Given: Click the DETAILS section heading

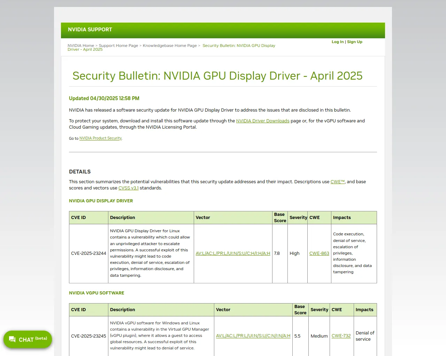Looking at the screenshot, I should coord(80,172).
